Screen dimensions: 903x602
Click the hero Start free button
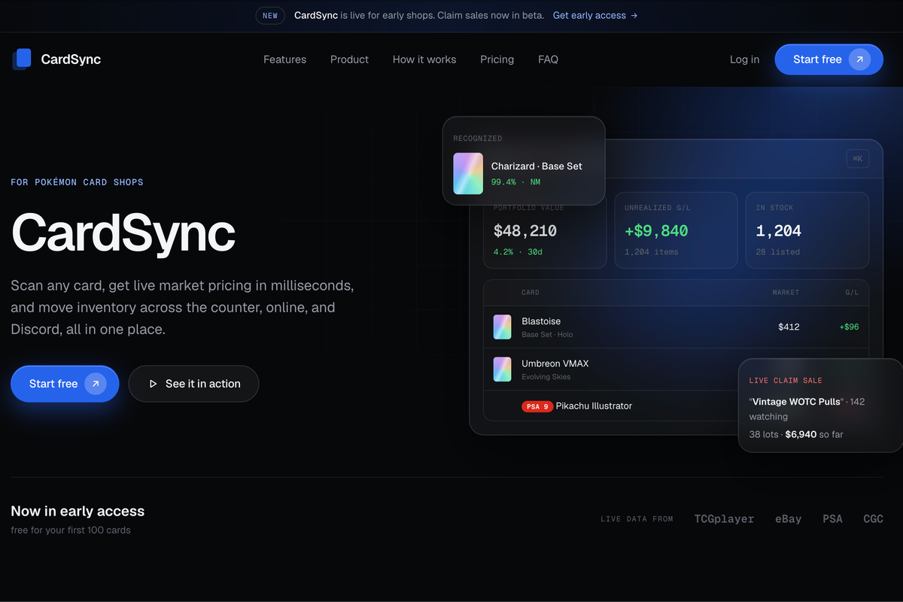[65, 384]
